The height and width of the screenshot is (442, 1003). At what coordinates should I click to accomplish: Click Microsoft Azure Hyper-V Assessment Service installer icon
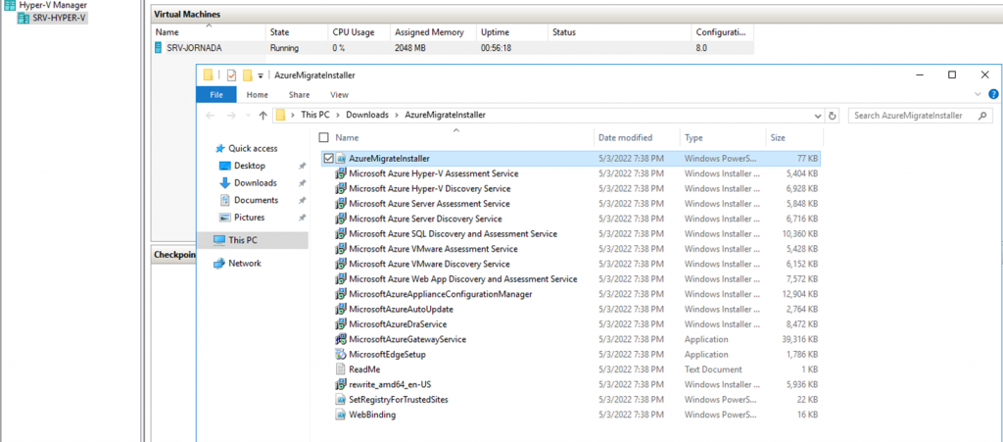342,173
